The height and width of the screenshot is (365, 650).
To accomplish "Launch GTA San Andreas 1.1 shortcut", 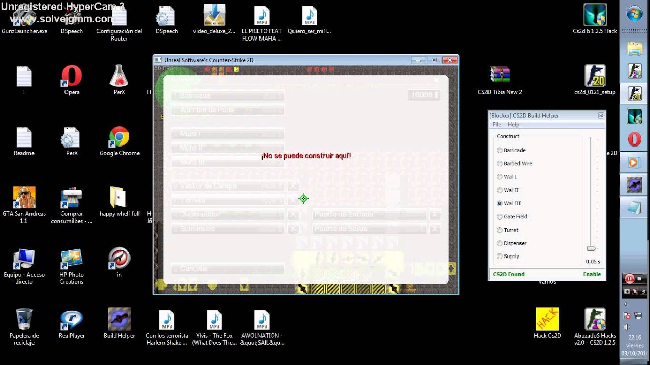I will (x=24, y=205).
